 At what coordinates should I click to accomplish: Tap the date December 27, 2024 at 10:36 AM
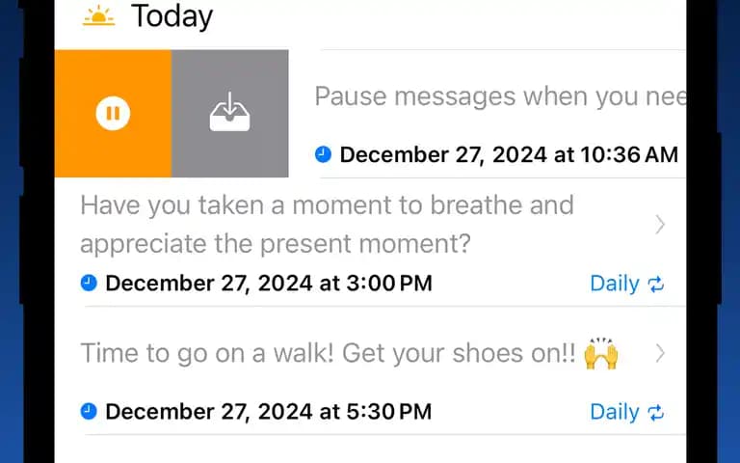click(x=509, y=154)
